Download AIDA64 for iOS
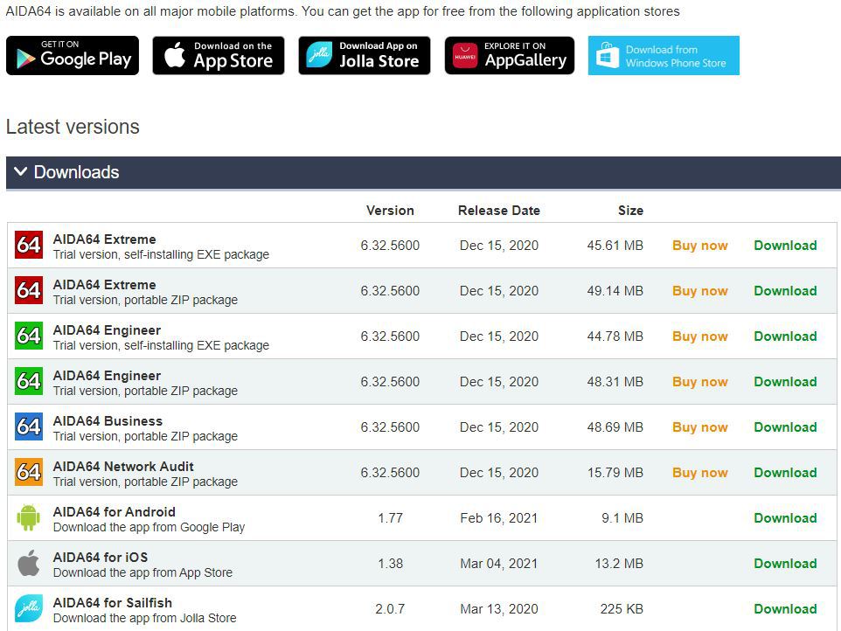 (785, 564)
